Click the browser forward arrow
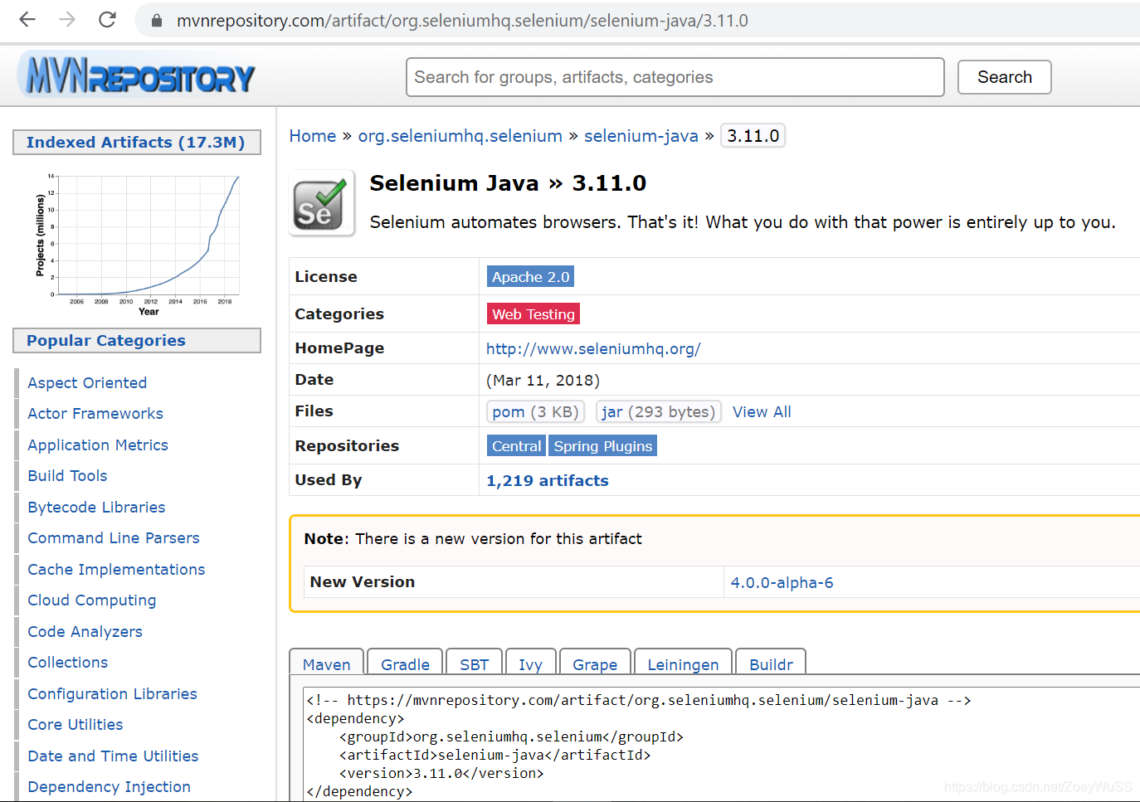The width and height of the screenshot is (1140, 802). [x=67, y=19]
